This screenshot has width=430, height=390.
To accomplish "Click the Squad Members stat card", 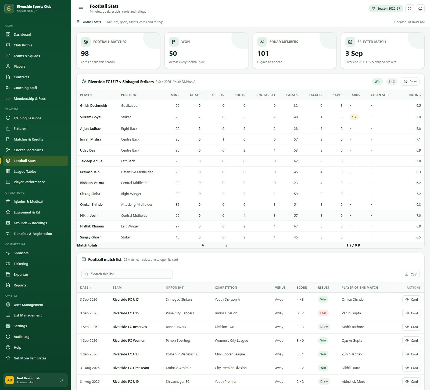I will 295,51.
